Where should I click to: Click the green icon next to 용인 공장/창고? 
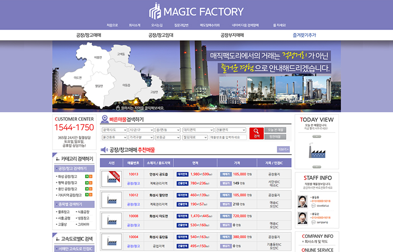(87, 189)
